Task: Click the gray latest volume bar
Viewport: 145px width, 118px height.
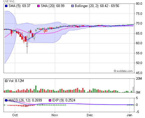Action: pyautogui.click(x=133, y=90)
